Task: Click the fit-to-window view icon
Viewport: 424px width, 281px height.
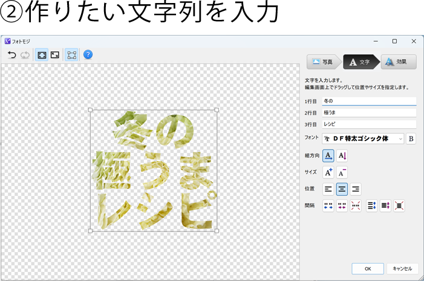Action: (x=42, y=55)
